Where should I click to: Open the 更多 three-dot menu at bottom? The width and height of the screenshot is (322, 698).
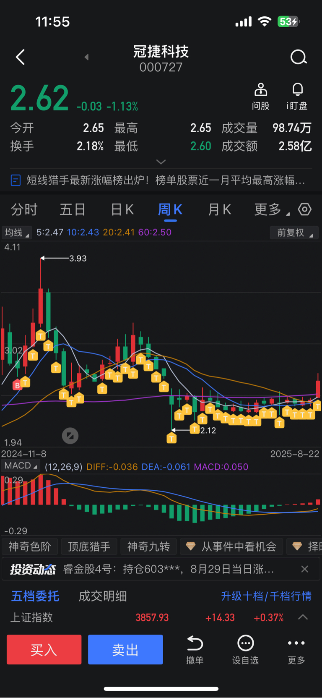click(296, 650)
